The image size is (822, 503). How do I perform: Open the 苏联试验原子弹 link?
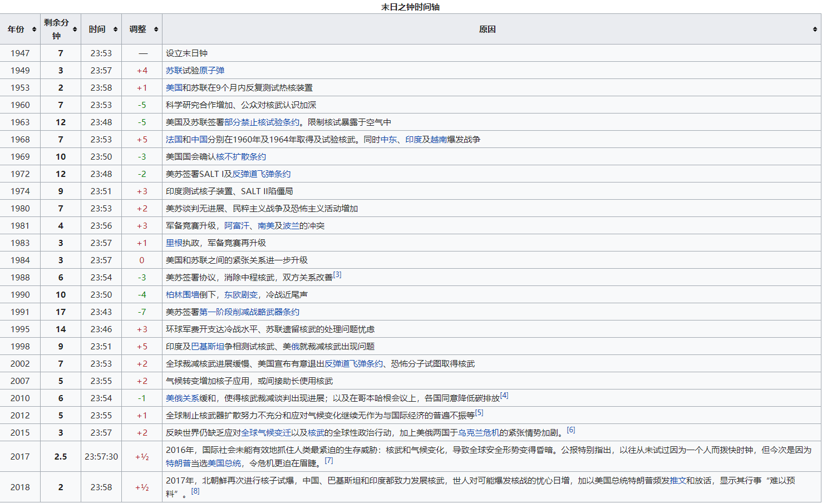pos(195,71)
